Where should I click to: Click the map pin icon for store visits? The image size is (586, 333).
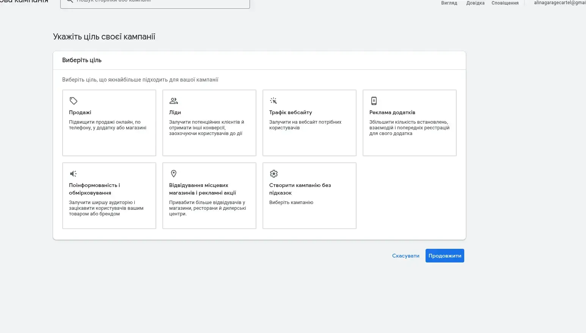tap(174, 174)
